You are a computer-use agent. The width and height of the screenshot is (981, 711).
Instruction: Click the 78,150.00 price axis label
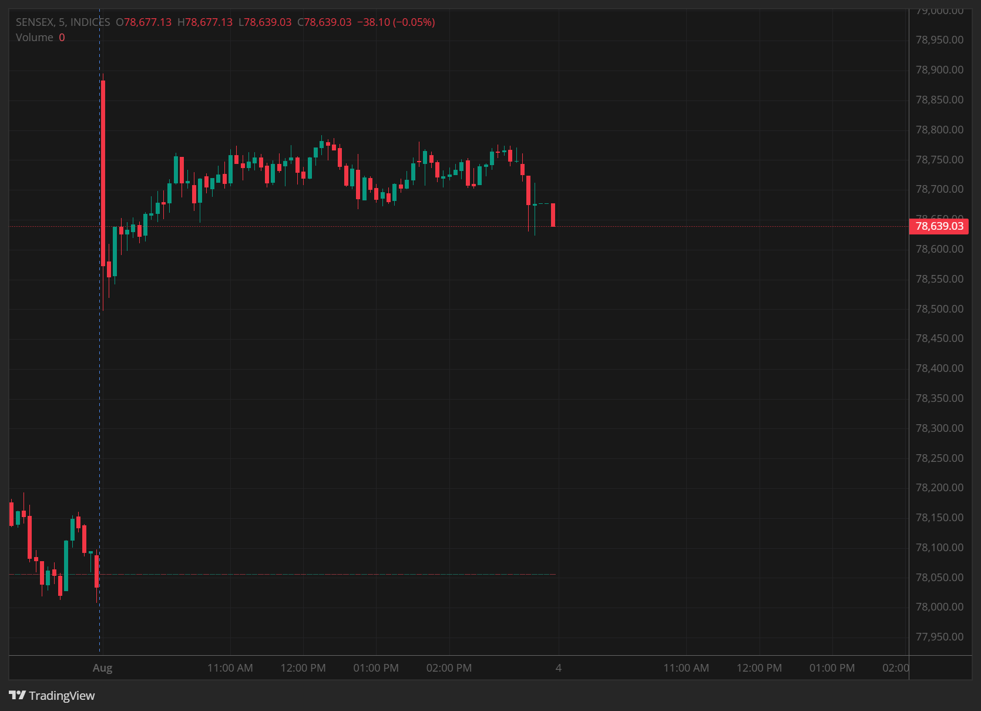click(x=939, y=518)
